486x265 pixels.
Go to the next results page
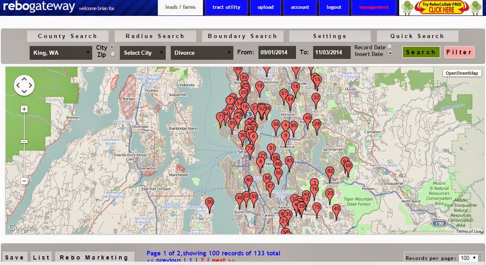pyautogui.click(x=223, y=260)
